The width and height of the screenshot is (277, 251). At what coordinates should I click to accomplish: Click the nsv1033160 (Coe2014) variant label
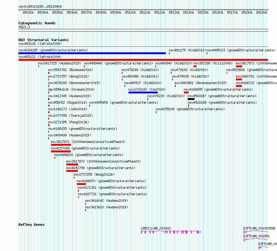pyautogui.click(x=147, y=89)
